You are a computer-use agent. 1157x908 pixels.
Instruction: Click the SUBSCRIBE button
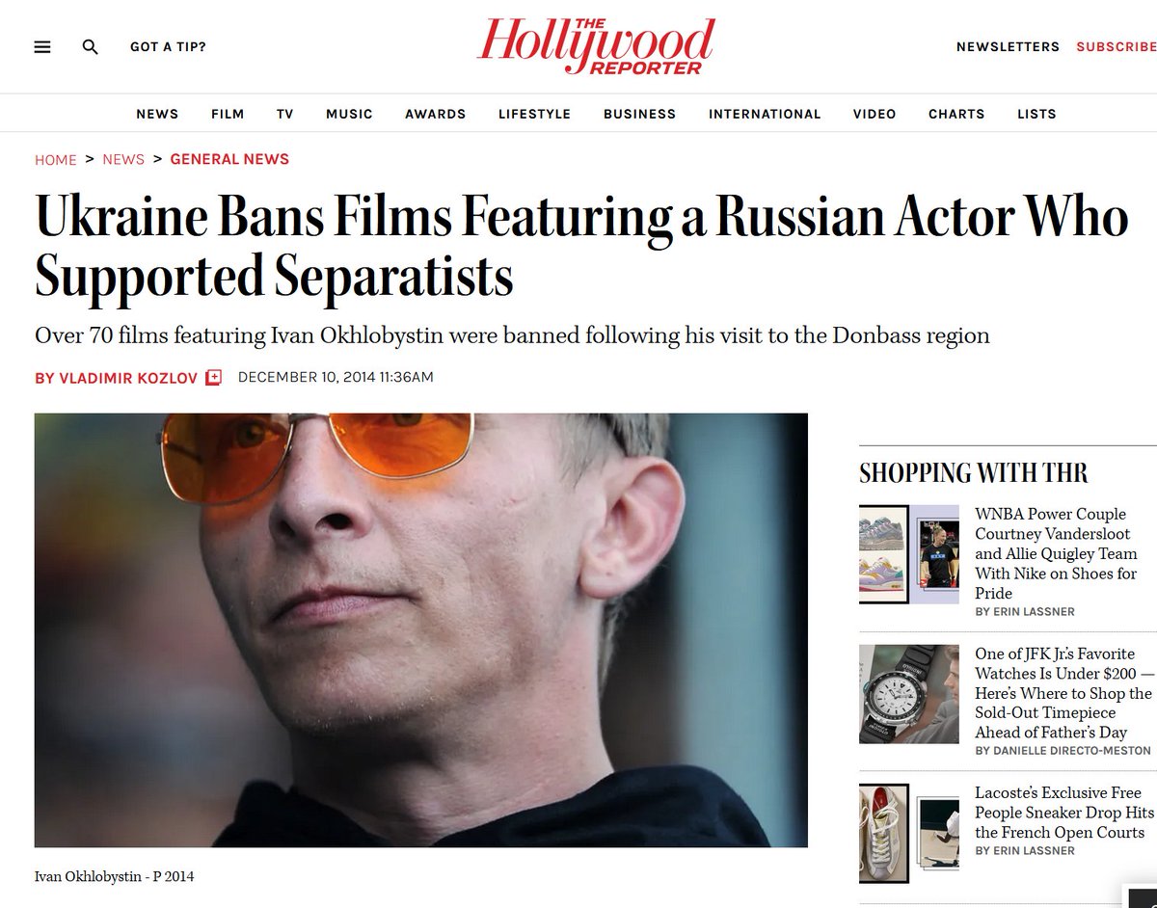click(1117, 46)
